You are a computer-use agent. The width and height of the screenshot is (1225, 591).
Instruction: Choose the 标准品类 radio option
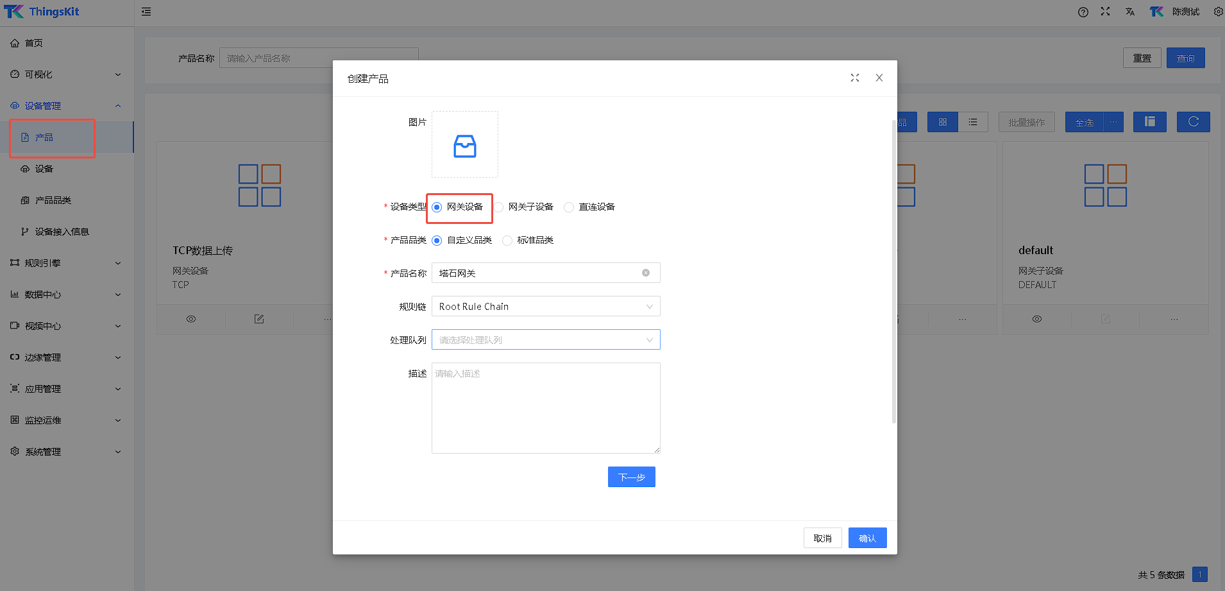tap(507, 241)
